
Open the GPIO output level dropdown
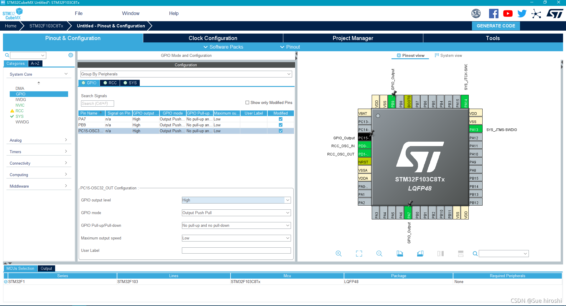[236, 200]
